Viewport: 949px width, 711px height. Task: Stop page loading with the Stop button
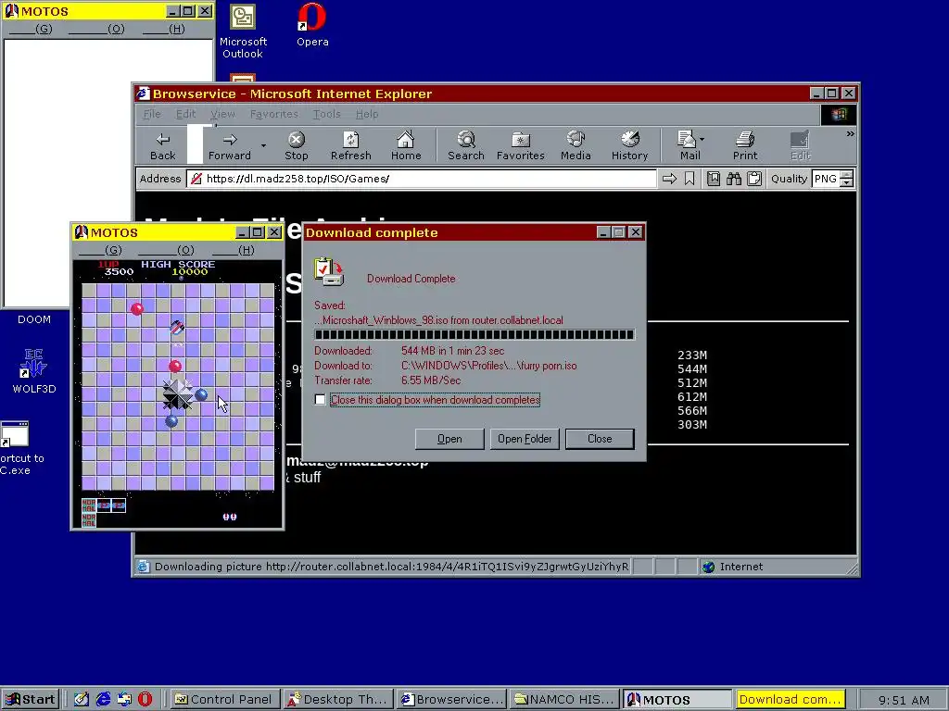tap(296, 146)
